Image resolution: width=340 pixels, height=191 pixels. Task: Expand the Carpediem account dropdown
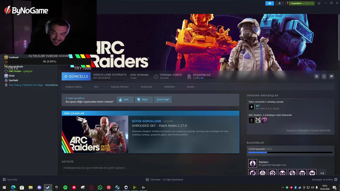point(303,3)
